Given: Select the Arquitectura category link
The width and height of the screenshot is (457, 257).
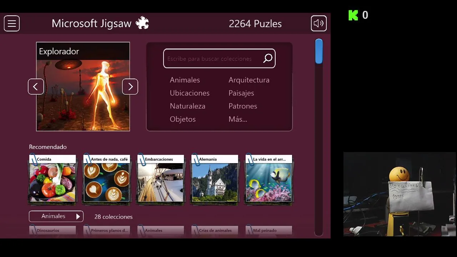Looking at the screenshot, I should pyautogui.click(x=249, y=80).
